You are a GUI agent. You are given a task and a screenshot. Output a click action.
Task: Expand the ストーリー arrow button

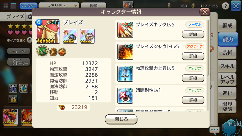coord(19,51)
